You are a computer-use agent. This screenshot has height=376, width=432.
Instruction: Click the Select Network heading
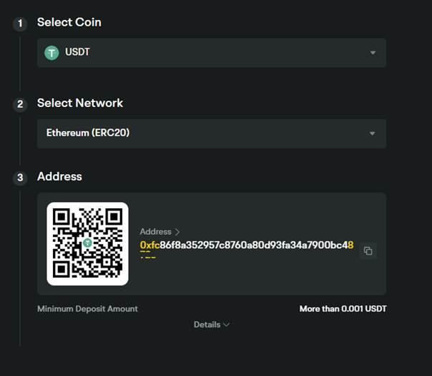[x=80, y=103]
